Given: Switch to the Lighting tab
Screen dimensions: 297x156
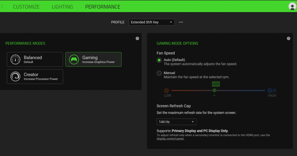Looking at the screenshot, I should coord(62,7).
